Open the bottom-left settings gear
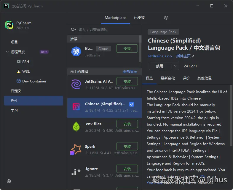 9,181
